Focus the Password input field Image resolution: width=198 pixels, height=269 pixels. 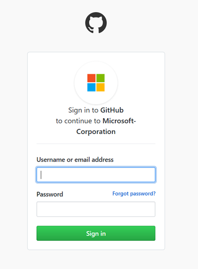[x=96, y=209]
